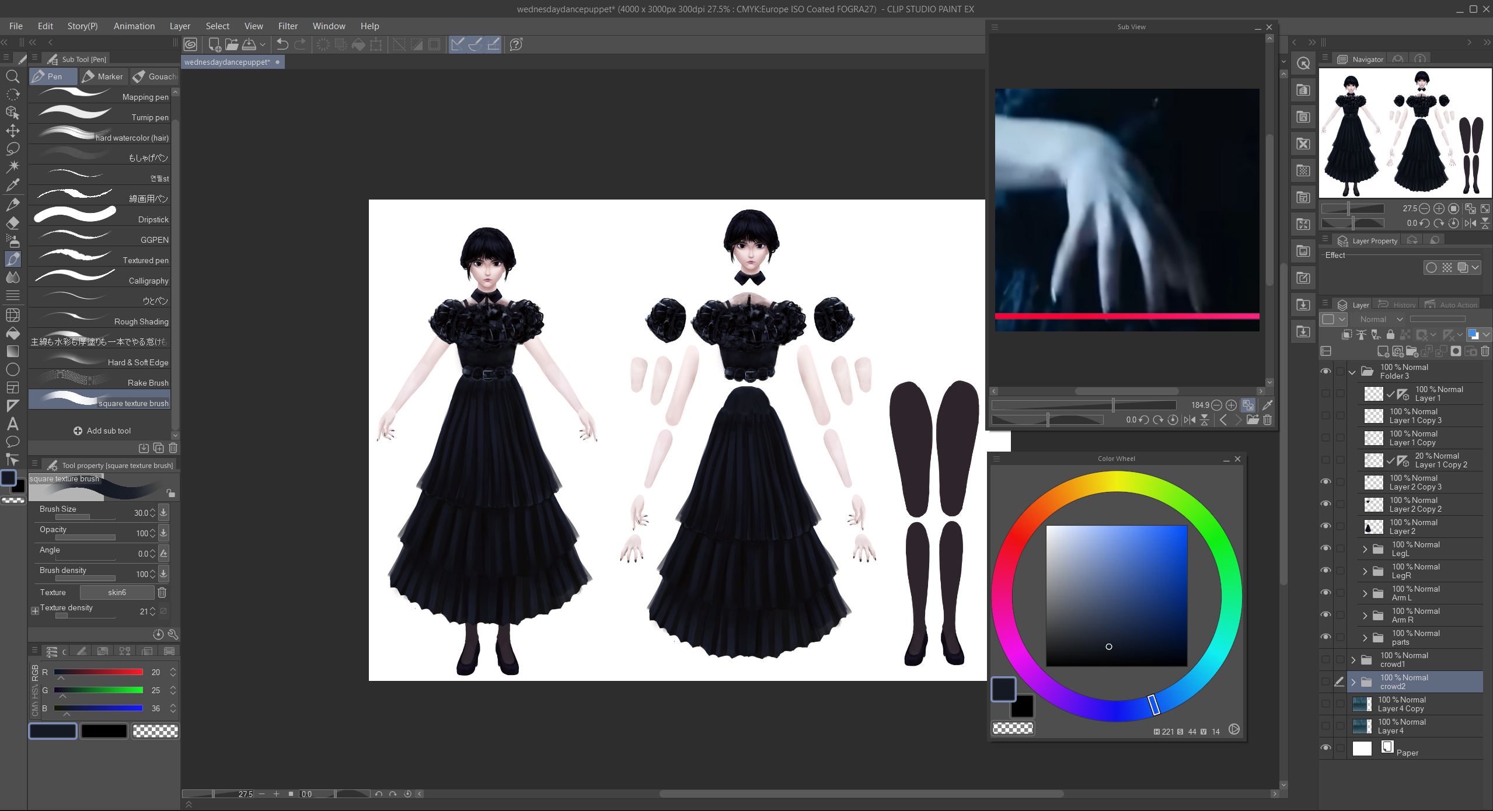The height and width of the screenshot is (811, 1493).
Task: Select the Text tool
Action: tap(13, 424)
